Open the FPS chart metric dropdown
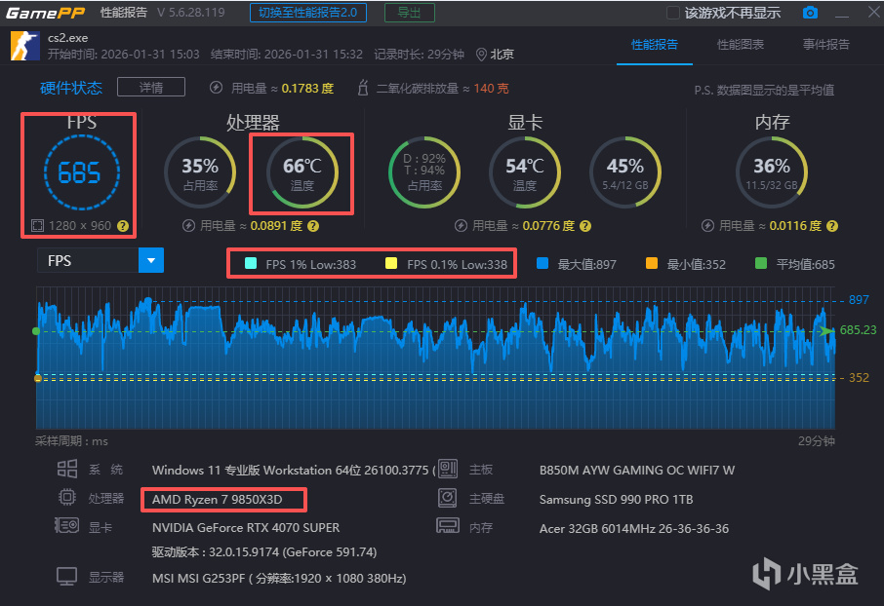This screenshot has width=884, height=606. (x=151, y=260)
